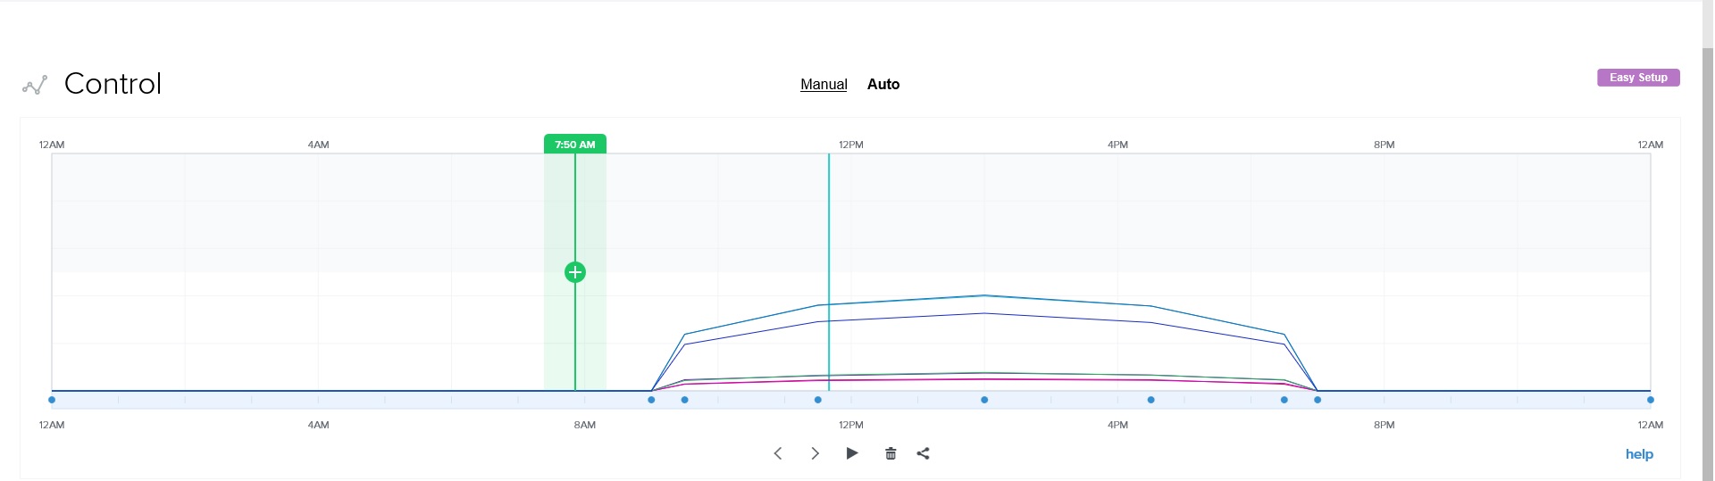1715x481 pixels.
Task: Select the starting 12AM schedule point
Action: [52, 400]
